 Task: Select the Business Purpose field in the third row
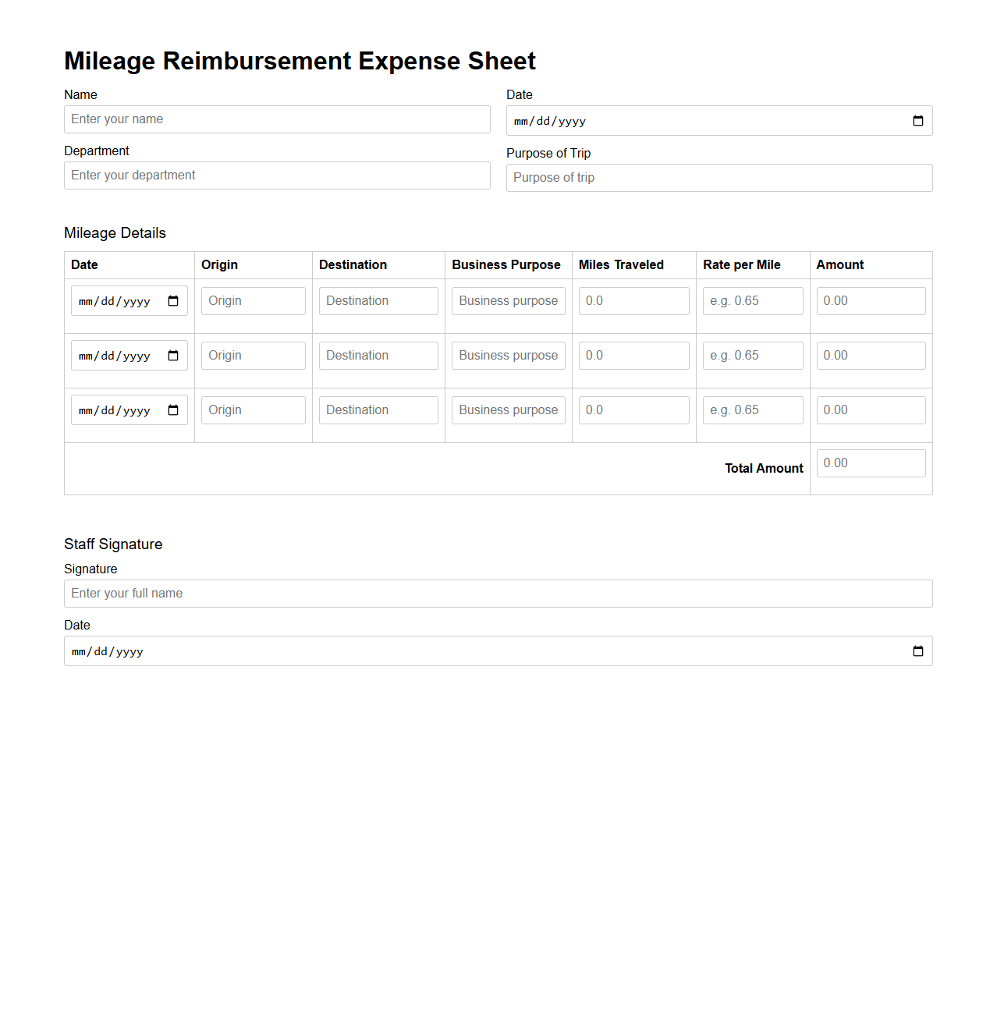tap(508, 409)
